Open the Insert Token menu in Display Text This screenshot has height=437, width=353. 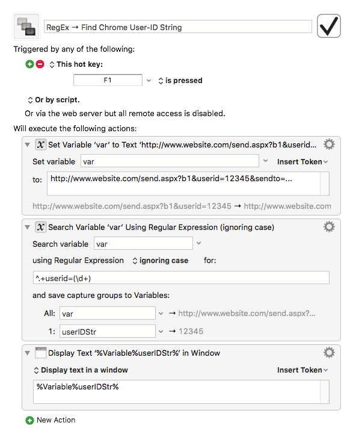302,370
